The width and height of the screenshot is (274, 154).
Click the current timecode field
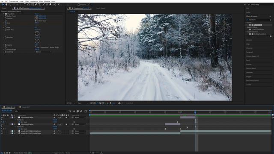coord(7,110)
